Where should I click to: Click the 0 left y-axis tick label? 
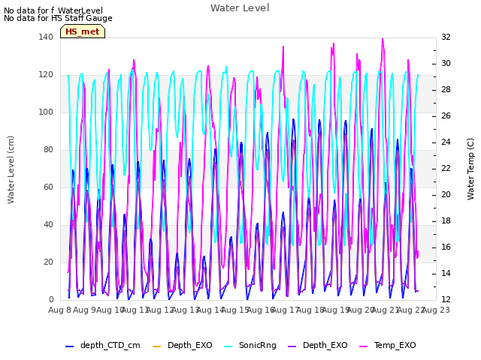51,299
